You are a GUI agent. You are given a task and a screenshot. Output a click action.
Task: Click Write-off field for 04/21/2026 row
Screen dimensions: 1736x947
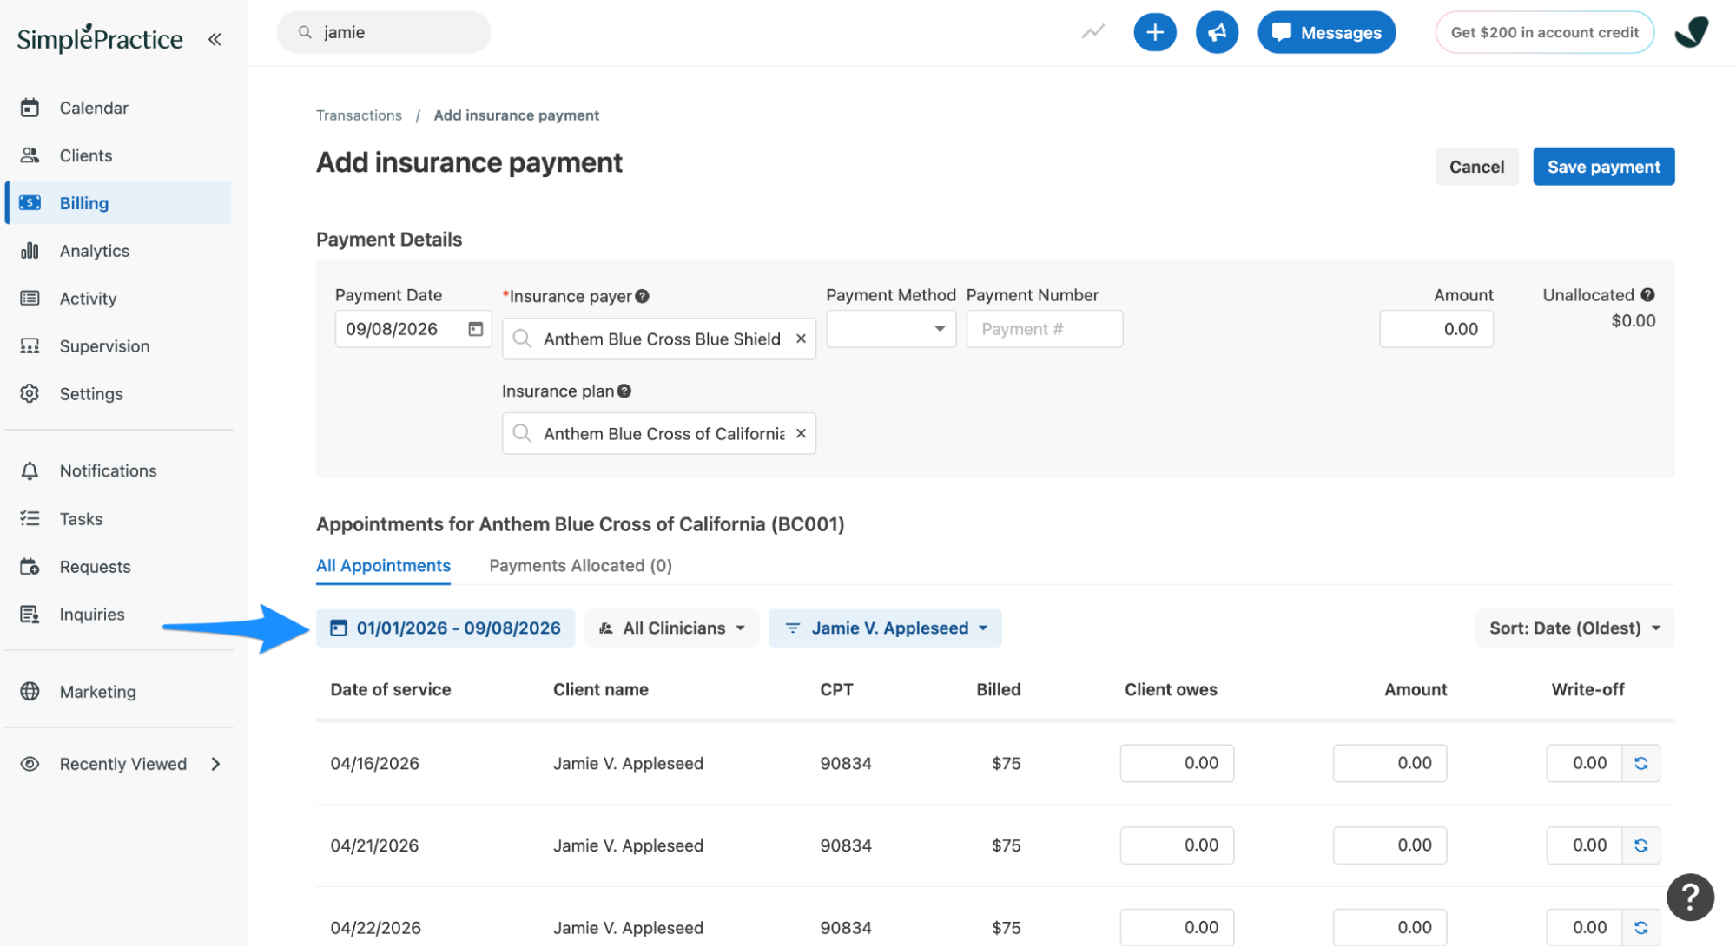coord(1584,845)
